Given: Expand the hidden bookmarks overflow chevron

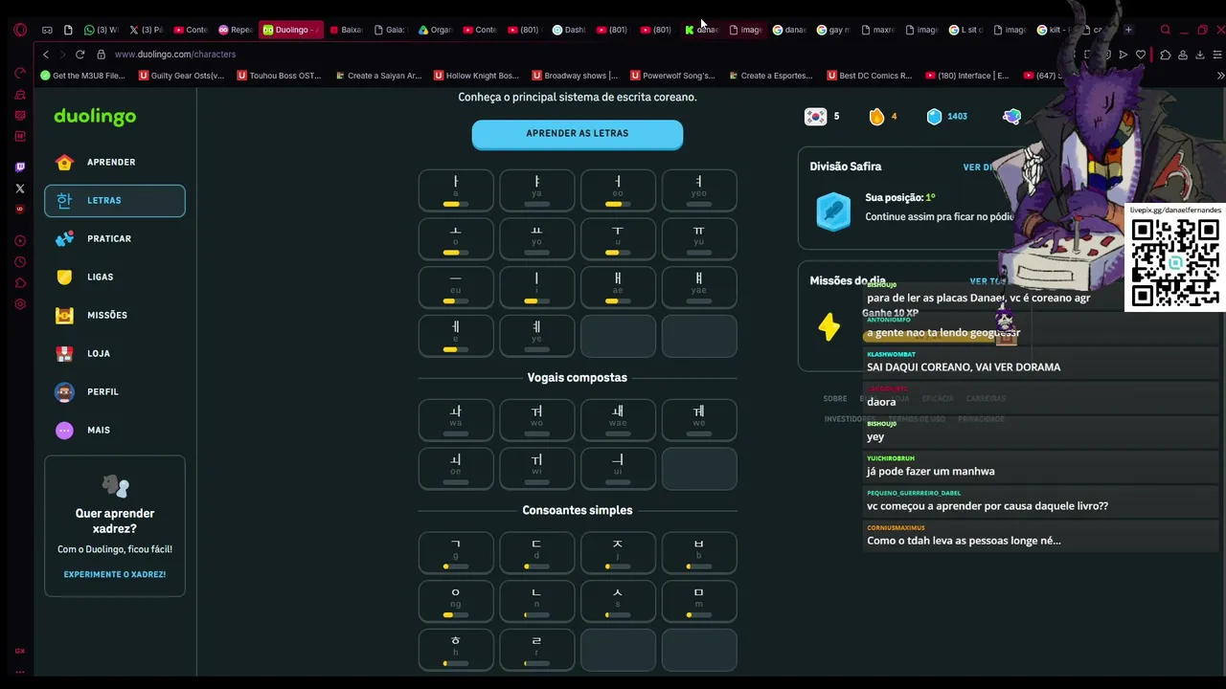Looking at the screenshot, I should (x=1220, y=76).
